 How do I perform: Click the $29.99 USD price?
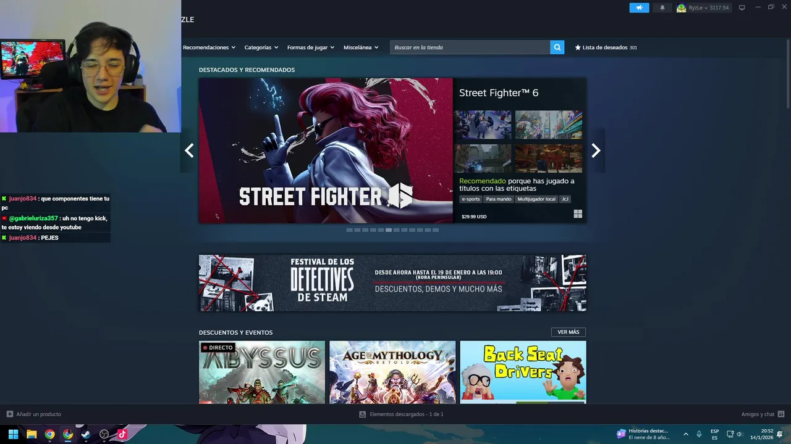474,216
